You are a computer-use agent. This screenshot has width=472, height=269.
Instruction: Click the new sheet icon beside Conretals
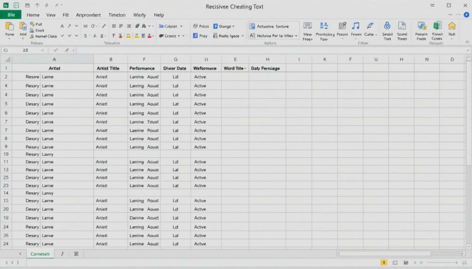62,254
